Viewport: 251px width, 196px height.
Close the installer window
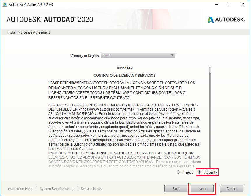pyautogui.click(x=243, y=4)
